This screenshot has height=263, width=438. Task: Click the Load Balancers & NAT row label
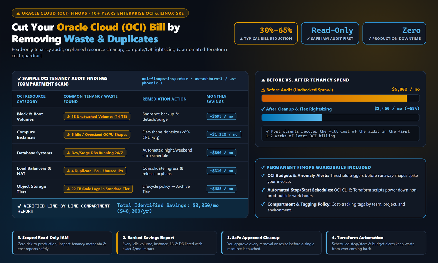pos(34,171)
